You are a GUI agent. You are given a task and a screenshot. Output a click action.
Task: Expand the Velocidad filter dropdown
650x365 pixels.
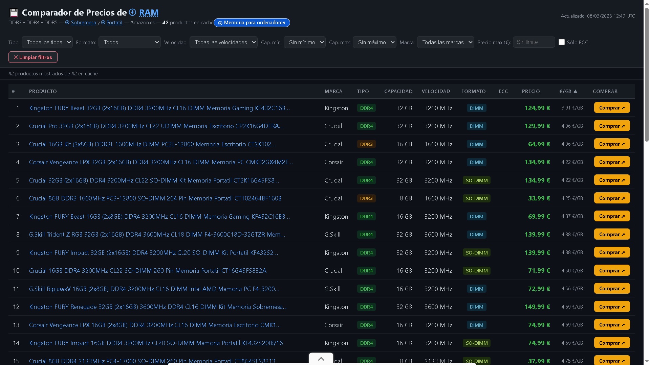tap(223, 42)
